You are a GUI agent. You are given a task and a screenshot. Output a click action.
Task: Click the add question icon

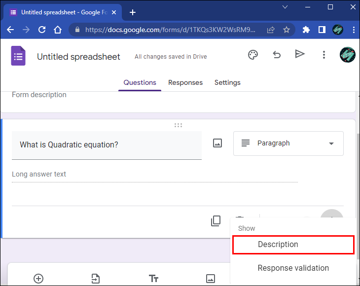point(38,279)
